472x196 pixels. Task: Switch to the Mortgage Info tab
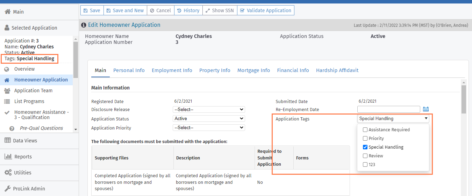pyautogui.click(x=253, y=70)
